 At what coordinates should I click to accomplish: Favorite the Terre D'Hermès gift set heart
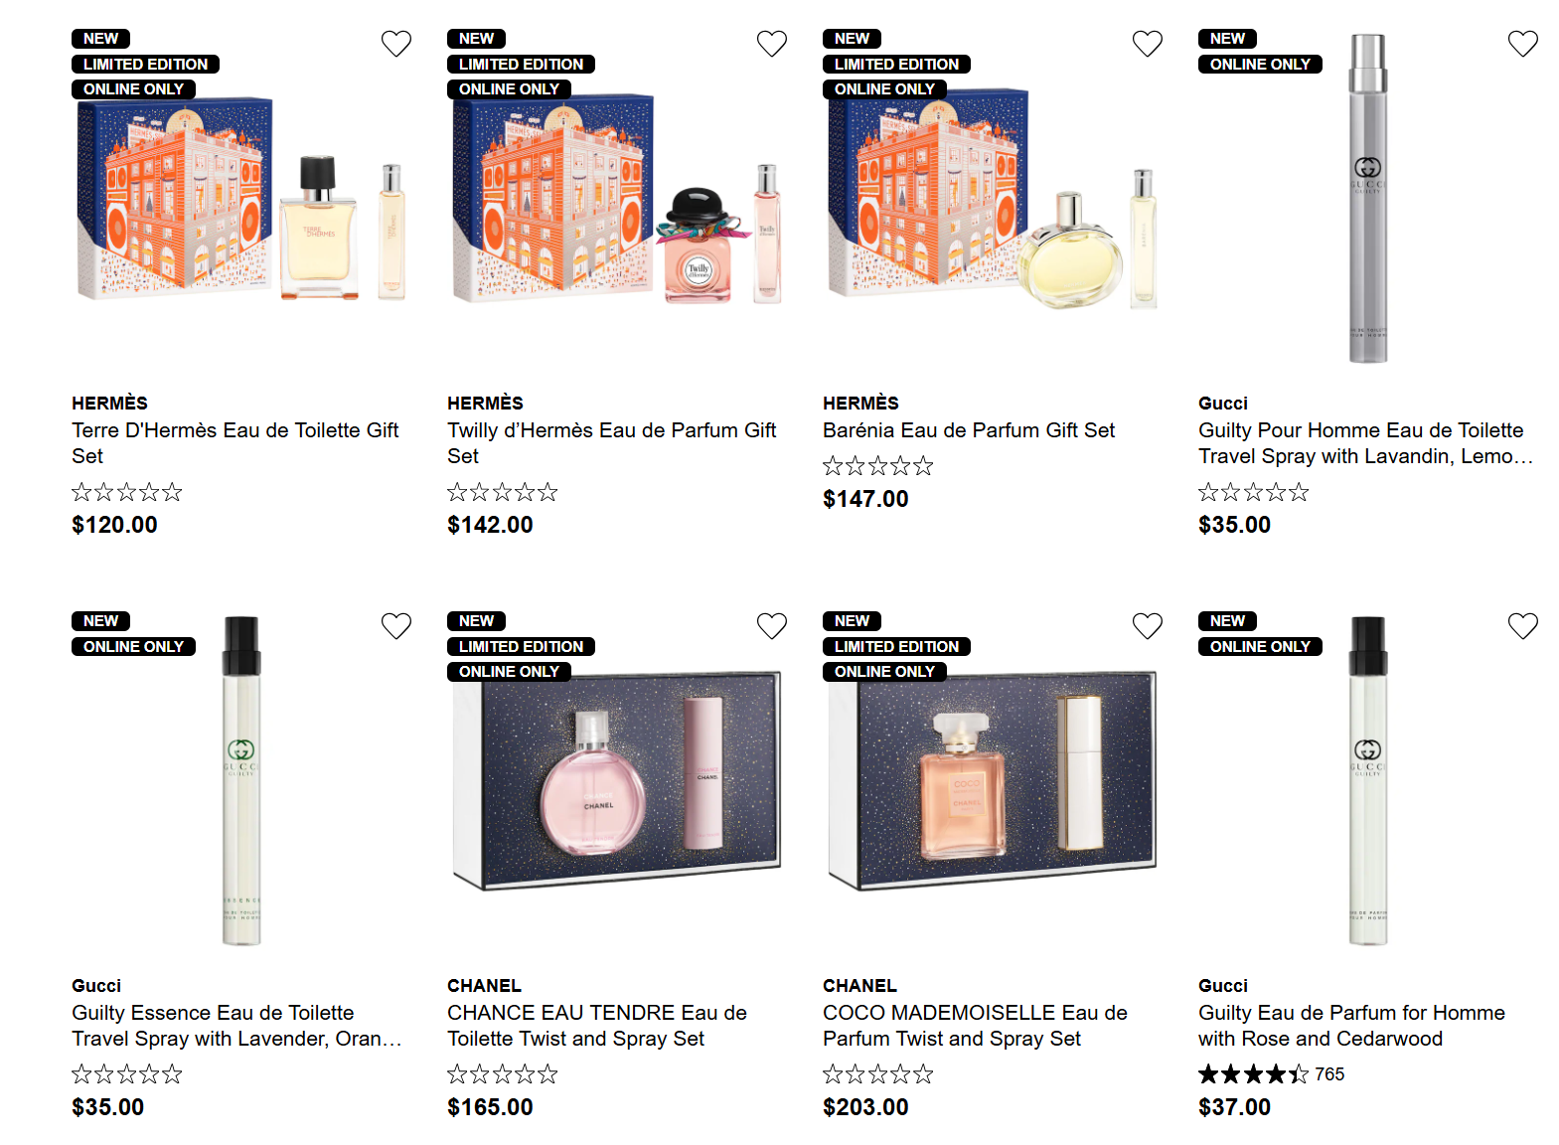point(396,44)
